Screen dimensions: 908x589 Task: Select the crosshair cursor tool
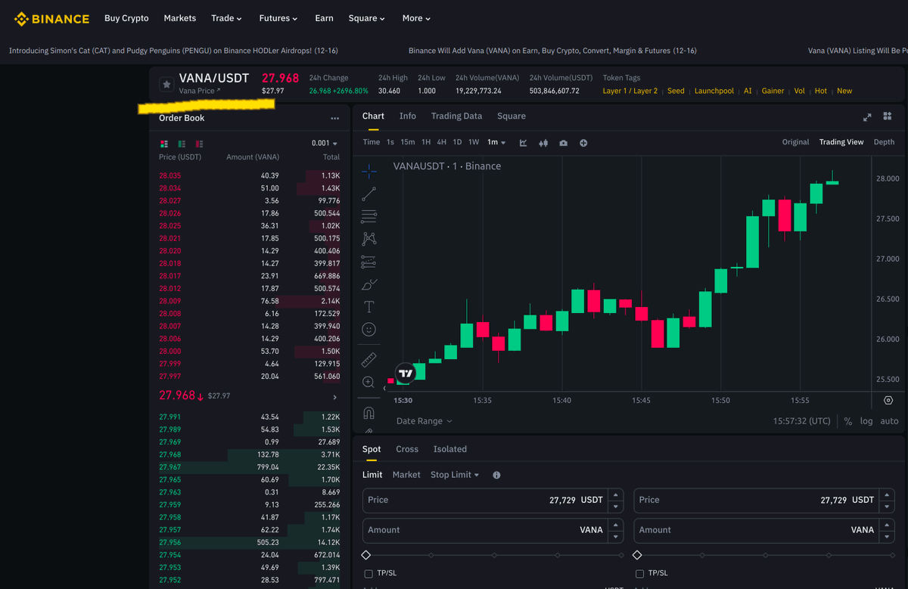point(368,171)
